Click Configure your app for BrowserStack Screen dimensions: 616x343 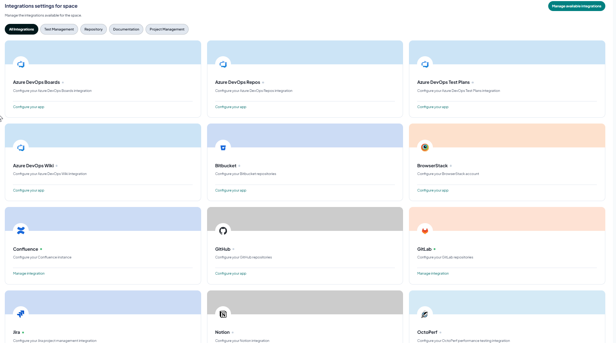pos(433,190)
